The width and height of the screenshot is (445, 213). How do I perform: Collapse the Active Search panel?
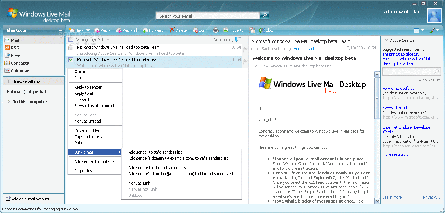386,40
